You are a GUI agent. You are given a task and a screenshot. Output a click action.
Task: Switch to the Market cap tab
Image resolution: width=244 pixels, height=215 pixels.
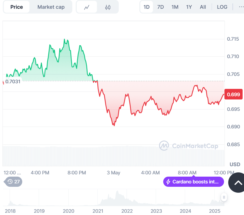(51, 7)
